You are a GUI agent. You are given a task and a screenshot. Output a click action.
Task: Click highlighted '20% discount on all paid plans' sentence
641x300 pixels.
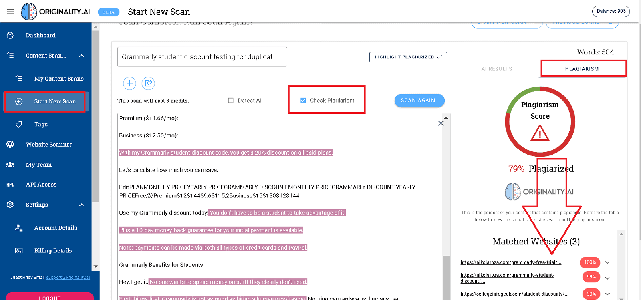(x=226, y=153)
